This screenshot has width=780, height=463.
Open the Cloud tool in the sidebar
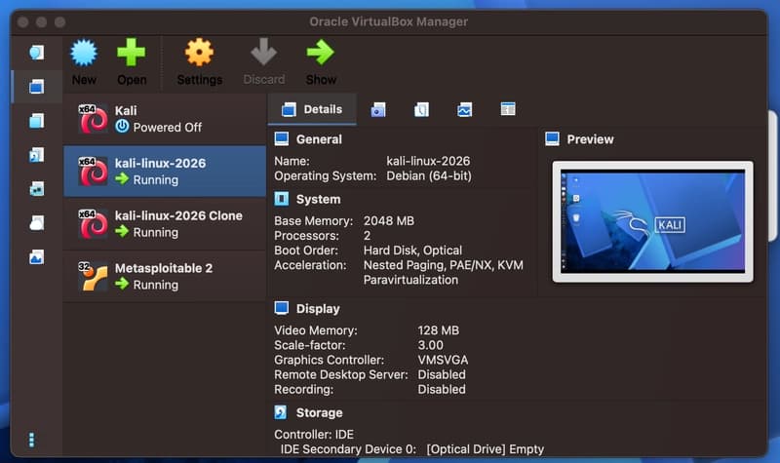tap(36, 223)
